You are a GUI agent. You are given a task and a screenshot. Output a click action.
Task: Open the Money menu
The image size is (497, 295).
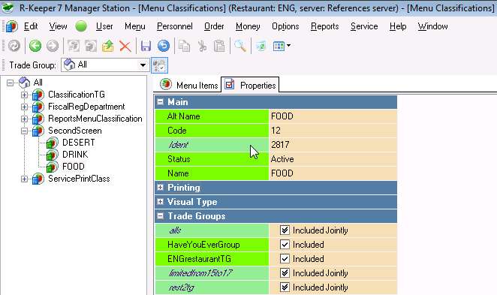point(248,26)
